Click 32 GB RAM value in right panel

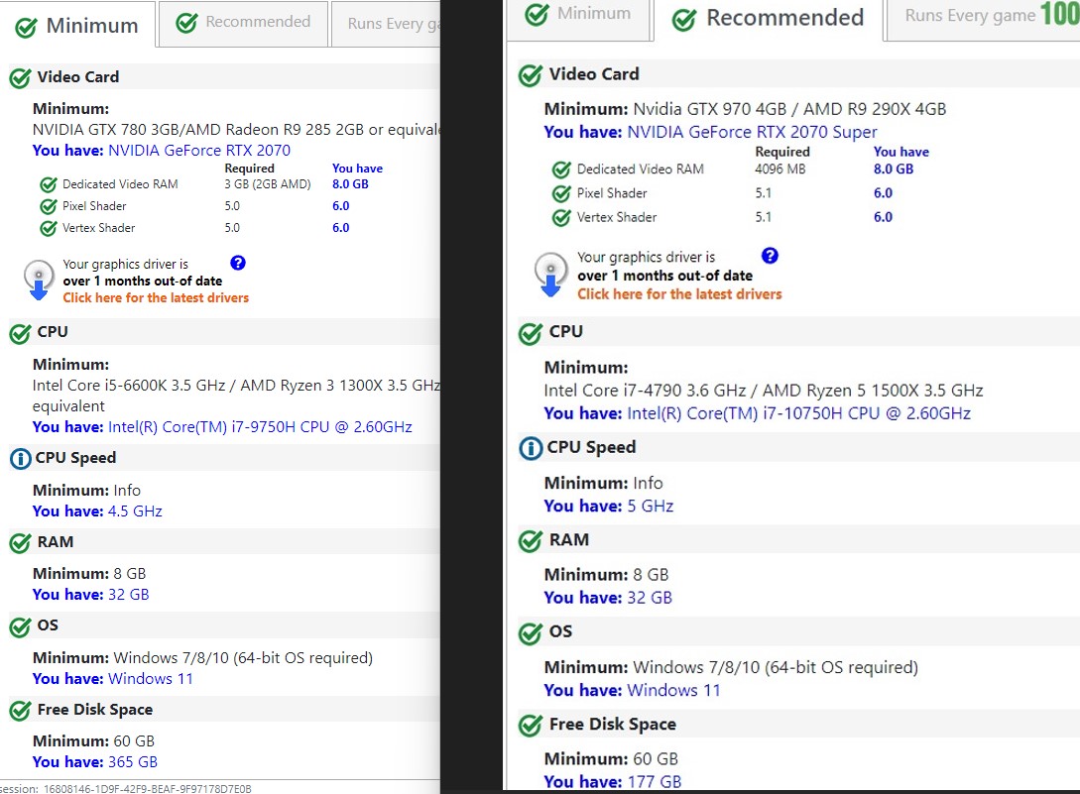pyautogui.click(x=650, y=597)
